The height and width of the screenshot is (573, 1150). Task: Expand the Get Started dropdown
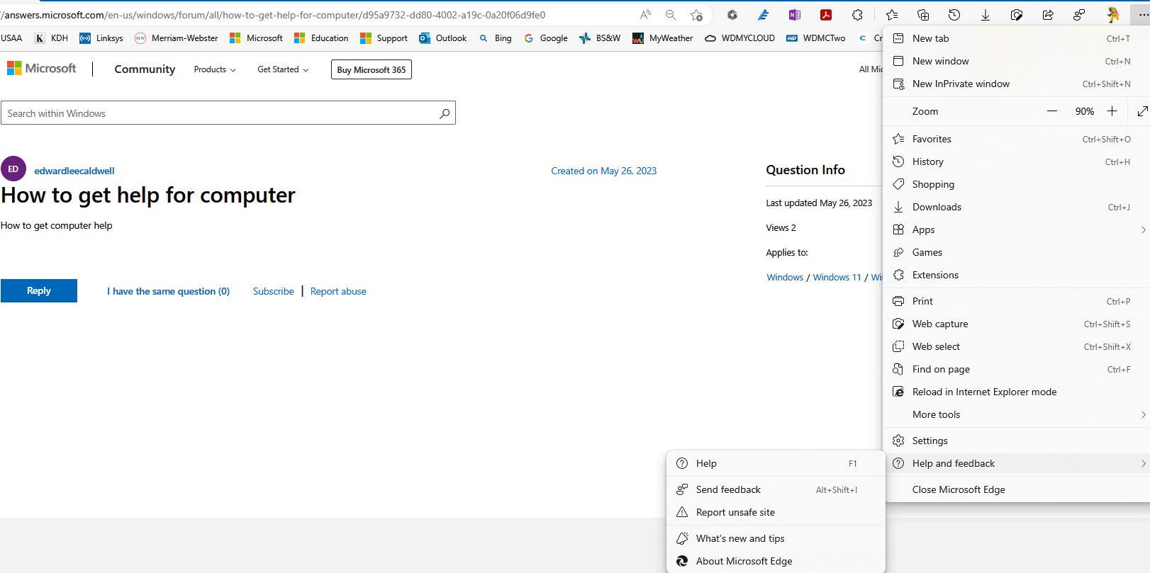click(283, 69)
